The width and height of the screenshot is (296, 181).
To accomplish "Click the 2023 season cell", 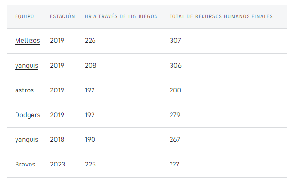I will [58, 164].
